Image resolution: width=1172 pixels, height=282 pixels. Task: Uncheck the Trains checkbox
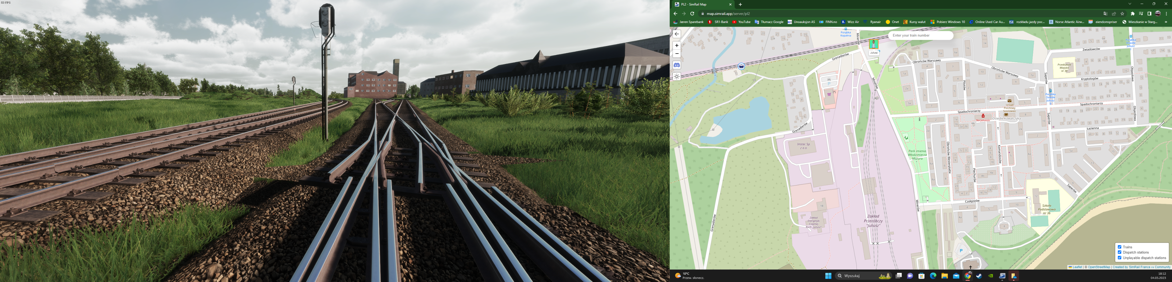pos(1120,247)
